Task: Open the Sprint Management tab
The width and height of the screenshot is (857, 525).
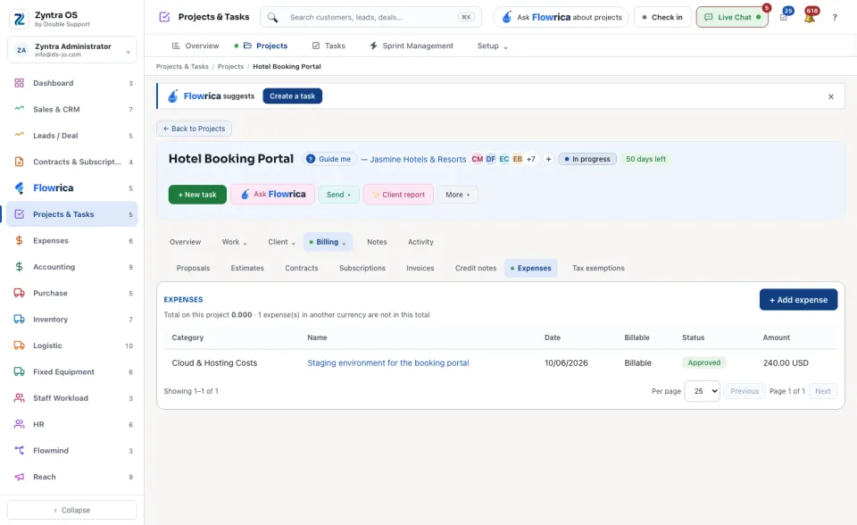Action: pyautogui.click(x=412, y=46)
